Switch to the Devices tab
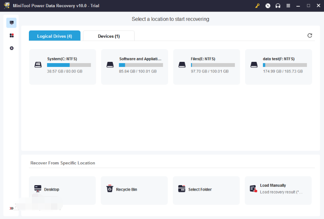Viewport: 324px width, 219px height. click(109, 36)
